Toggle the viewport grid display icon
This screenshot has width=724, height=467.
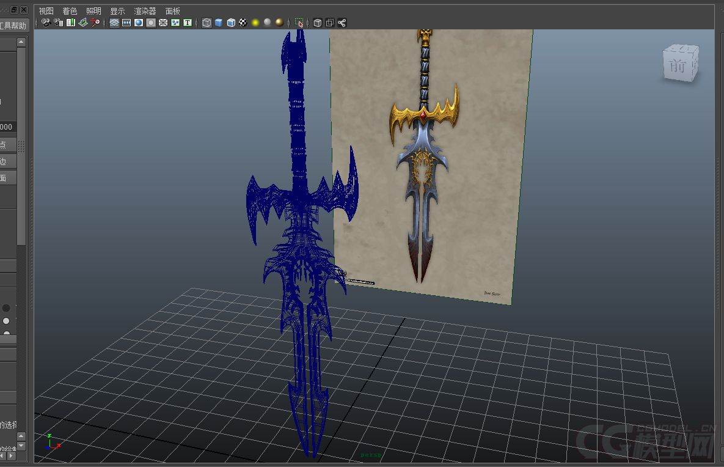point(114,23)
